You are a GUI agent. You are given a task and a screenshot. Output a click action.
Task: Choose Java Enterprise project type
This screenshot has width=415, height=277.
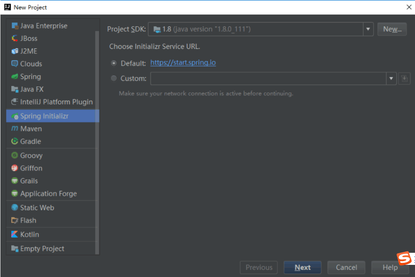53,26
